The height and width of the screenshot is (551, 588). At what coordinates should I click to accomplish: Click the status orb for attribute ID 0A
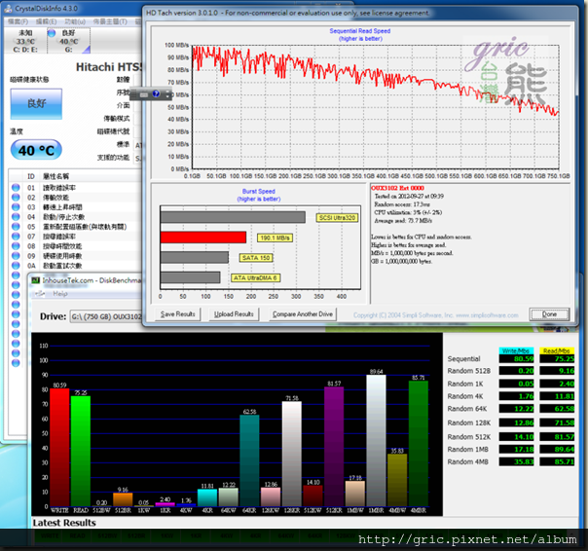(x=16, y=266)
